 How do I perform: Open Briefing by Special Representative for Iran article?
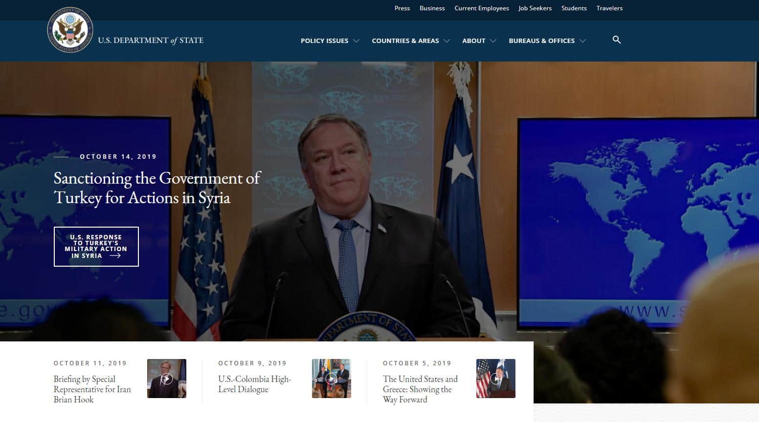92,389
